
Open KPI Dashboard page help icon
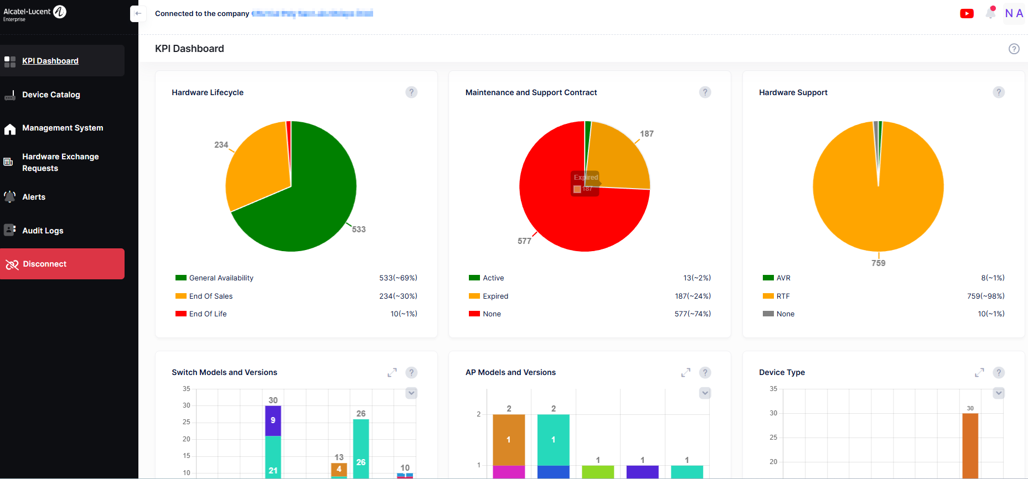click(x=1014, y=49)
